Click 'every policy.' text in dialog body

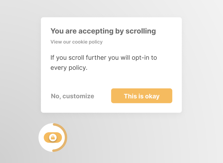69,68
